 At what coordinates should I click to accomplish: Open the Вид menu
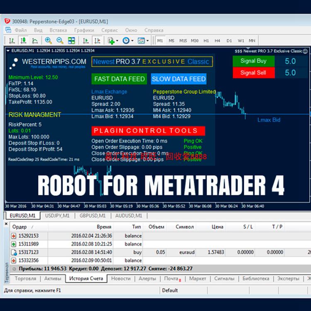click(38, 30)
